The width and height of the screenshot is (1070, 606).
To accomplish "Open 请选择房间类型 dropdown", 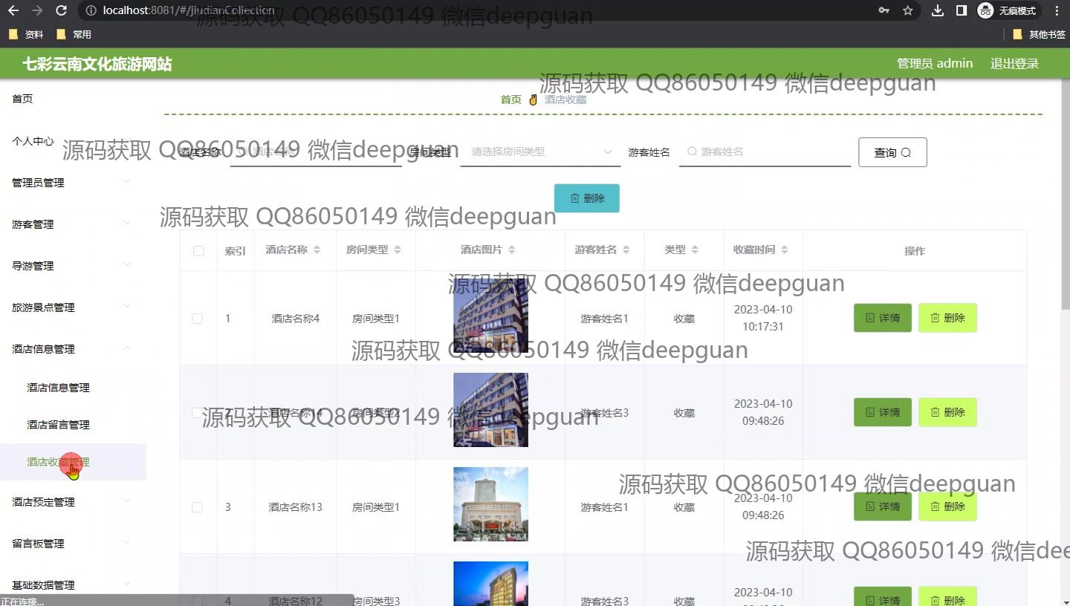I will pos(540,151).
